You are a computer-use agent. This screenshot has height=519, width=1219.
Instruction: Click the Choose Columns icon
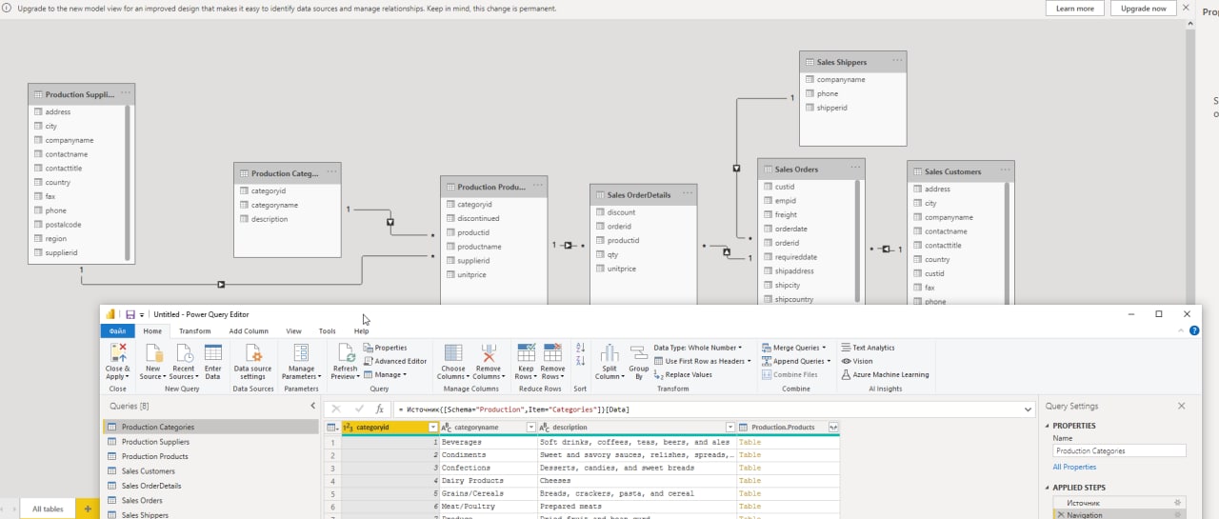(x=453, y=352)
